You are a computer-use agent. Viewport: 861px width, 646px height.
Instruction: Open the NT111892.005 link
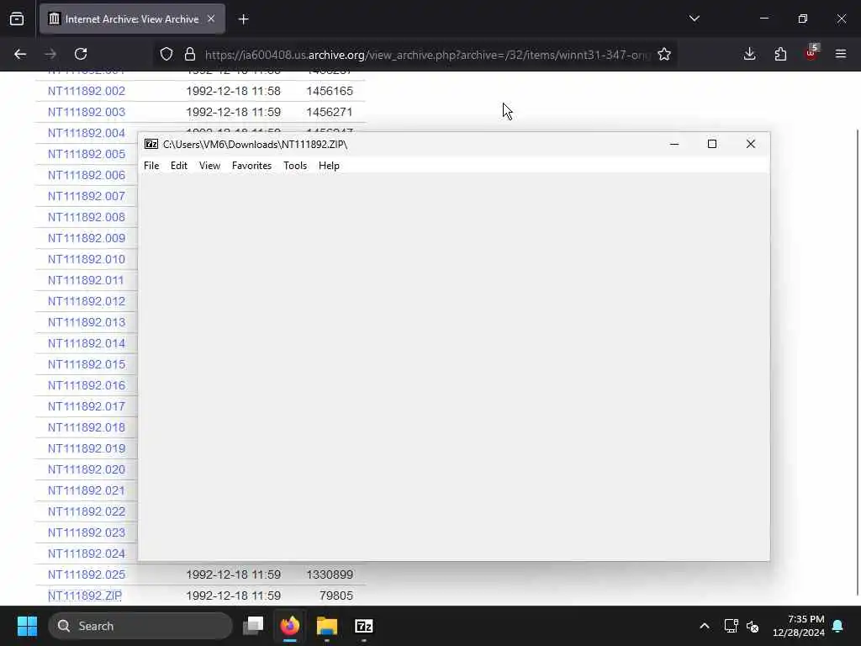pyautogui.click(x=87, y=154)
